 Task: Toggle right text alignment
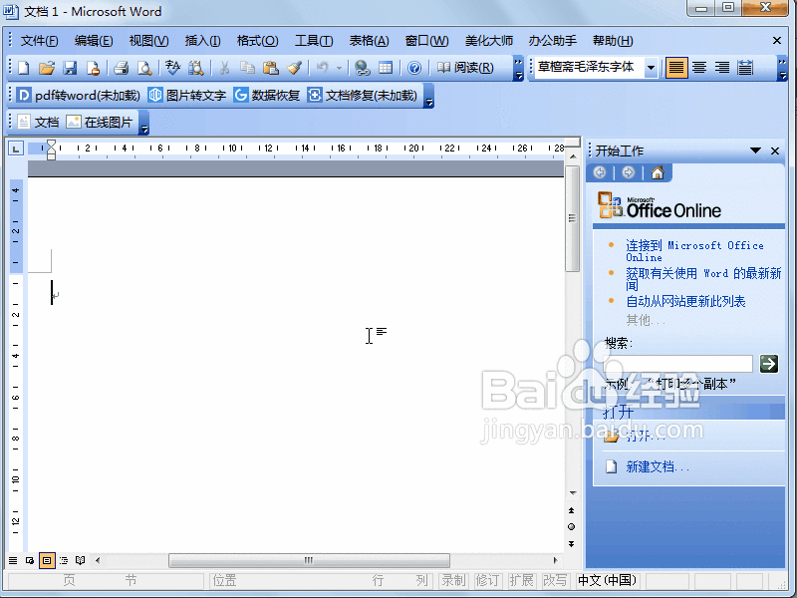(x=722, y=68)
